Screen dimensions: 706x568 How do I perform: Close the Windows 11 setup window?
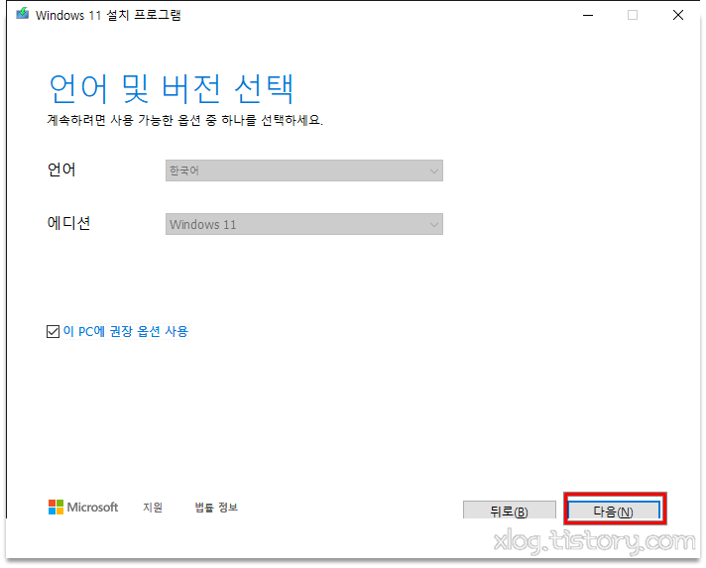coord(678,15)
